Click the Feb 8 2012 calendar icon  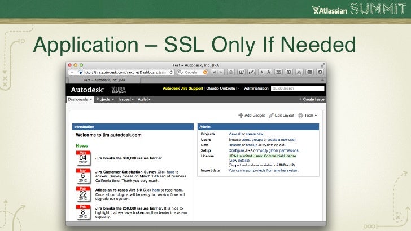[83, 212]
